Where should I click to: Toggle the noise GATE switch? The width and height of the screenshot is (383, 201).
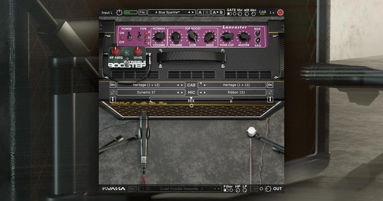click(x=229, y=14)
